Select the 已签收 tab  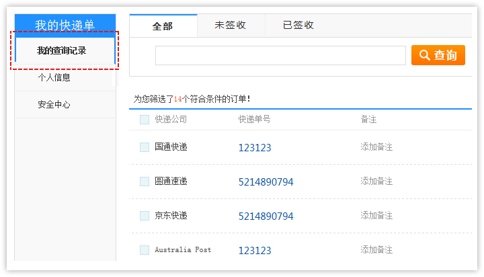tap(298, 26)
